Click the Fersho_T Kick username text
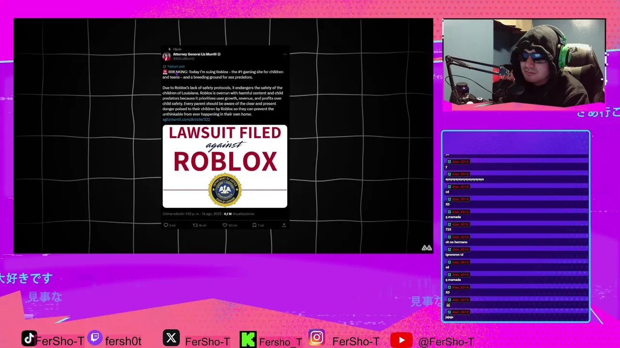 click(280, 342)
